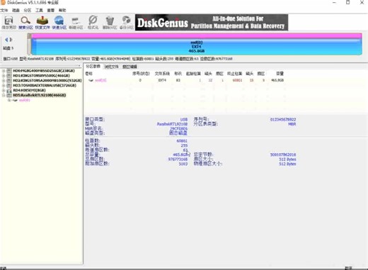Collapse the HD5 Realtek disk node
Image resolution: width=368 pixels, height=270 pixels.
pos(4,95)
